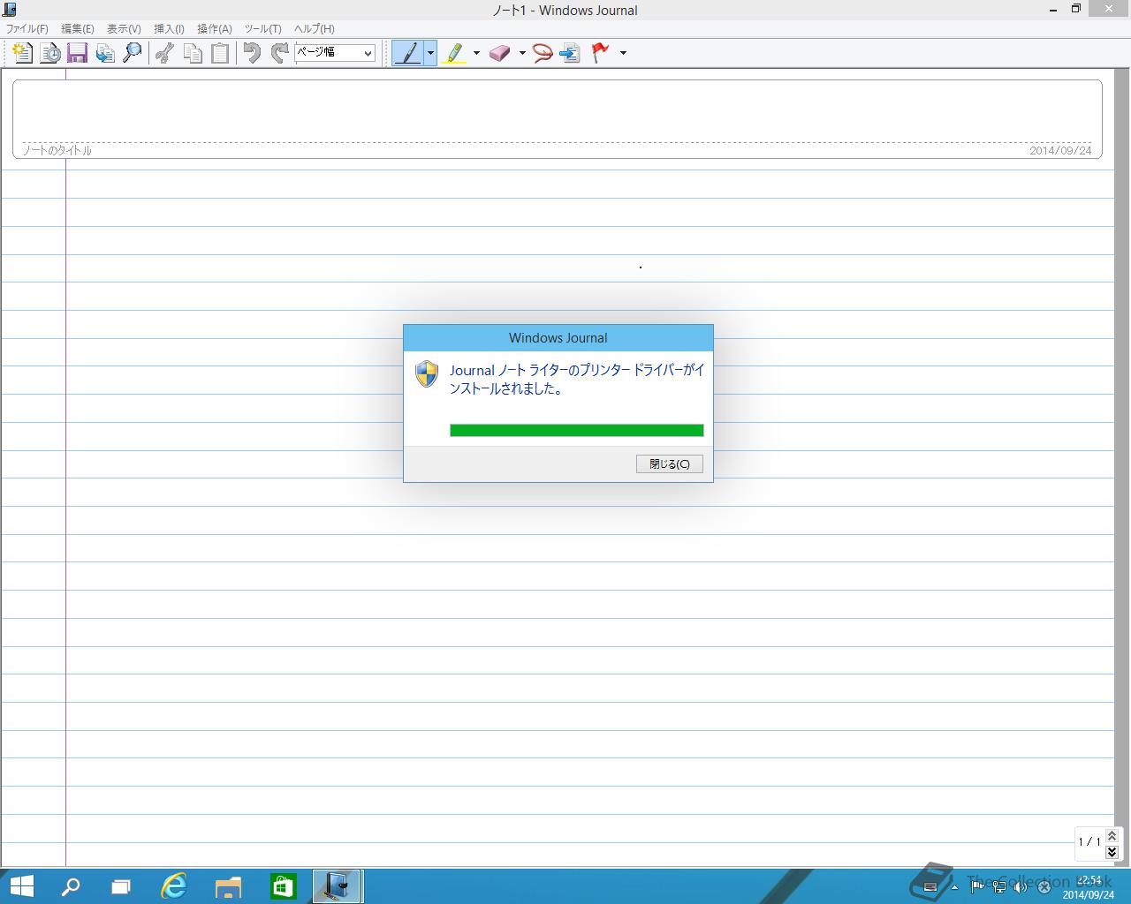The image size is (1131, 904).
Task: Select the red Flag tool
Action: pyautogui.click(x=601, y=53)
